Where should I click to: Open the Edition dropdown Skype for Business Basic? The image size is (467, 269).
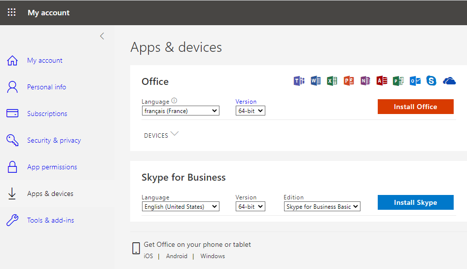coord(322,206)
